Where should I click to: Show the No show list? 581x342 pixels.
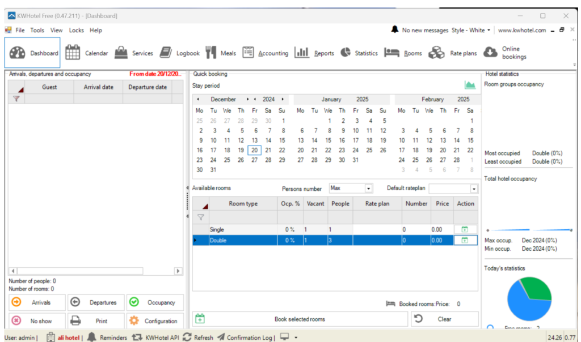[36, 321]
